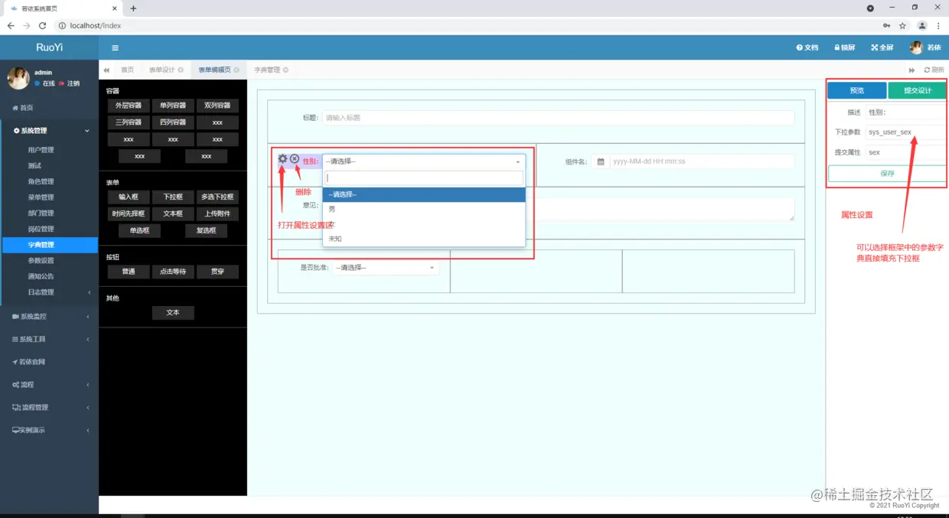
Task: Add a 时间选择框 form component
Action: (129, 213)
